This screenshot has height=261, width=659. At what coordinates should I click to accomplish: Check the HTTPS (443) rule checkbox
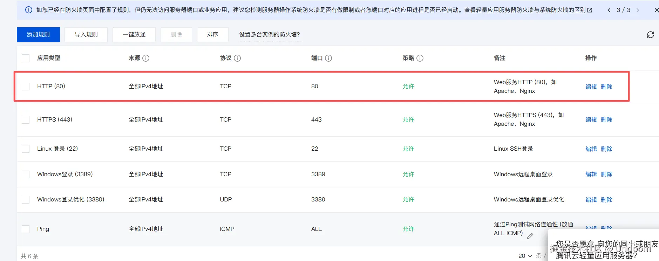[x=26, y=120]
